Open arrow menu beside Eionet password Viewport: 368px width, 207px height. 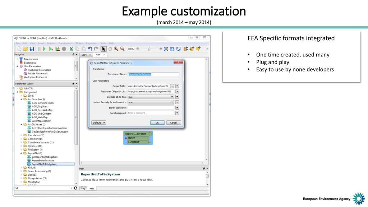coord(177,113)
